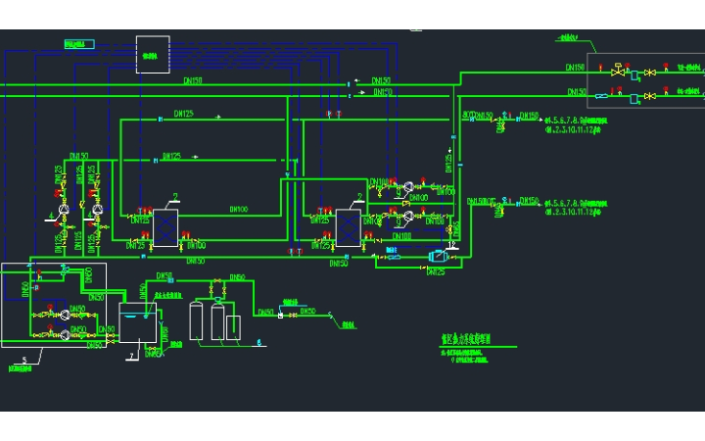Click the drawing title text at bottom right
Image resolution: width=705 pixels, height=441 pixels.
(x=465, y=339)
